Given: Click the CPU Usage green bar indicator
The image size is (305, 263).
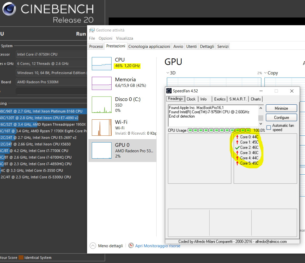Looking at the screenshot, I should [x=219, y=130].
